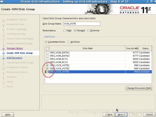This screenshot has height=117, width=156.
Task: Minimize the installer window
Action: 148,2
